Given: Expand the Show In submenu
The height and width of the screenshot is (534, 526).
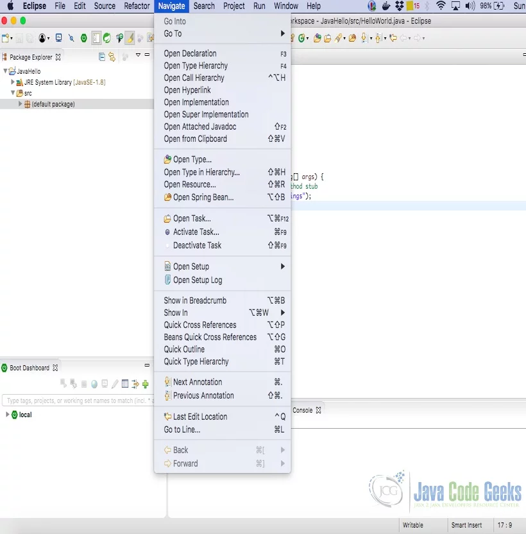Looking at the screenshot, I should point(223,313).
